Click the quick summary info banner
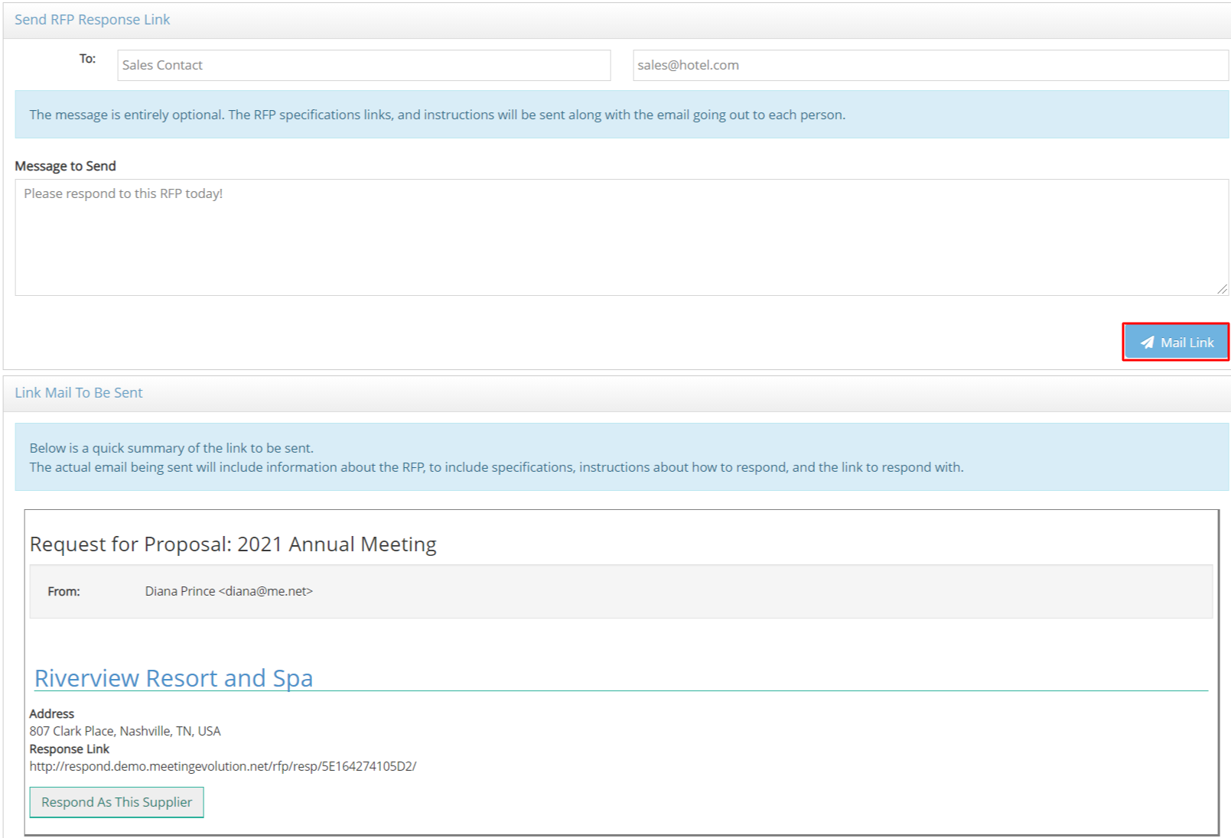1231x838 pixels. click(620, 457)
